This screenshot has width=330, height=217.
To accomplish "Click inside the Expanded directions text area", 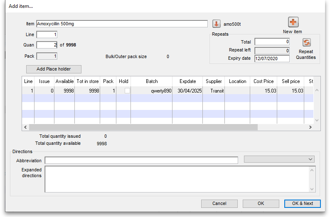I will 177,179.
